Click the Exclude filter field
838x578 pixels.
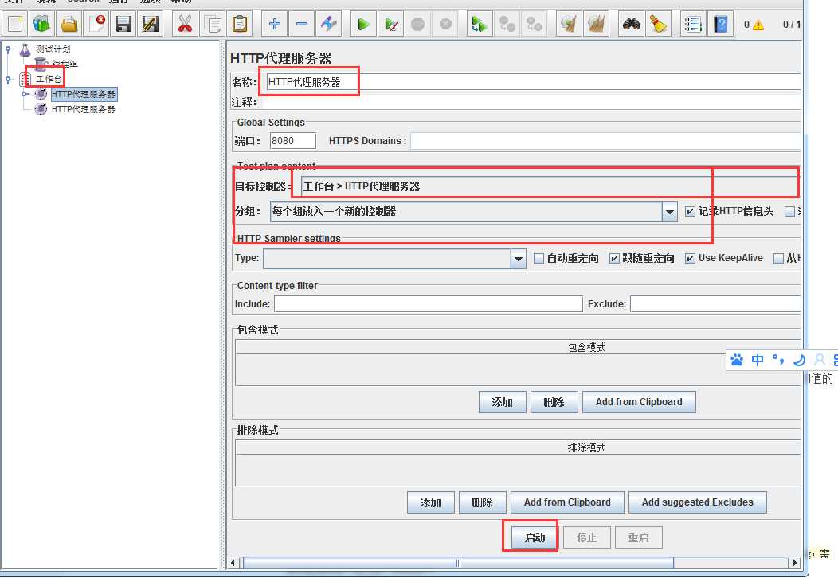coord(715,304)
